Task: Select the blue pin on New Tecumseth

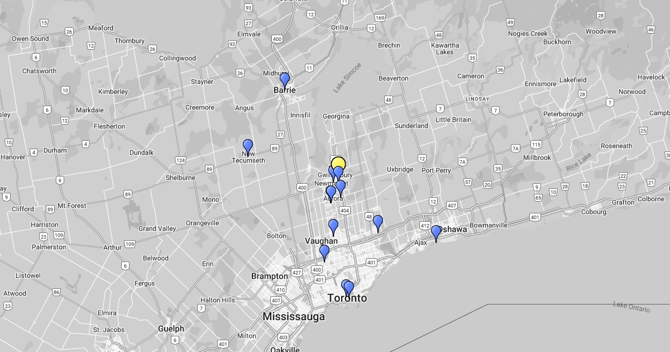Action: point(248,147)
